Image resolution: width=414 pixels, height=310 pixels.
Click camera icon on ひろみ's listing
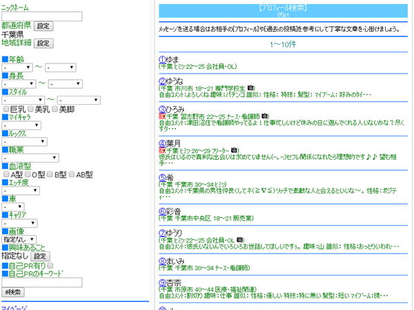(x=265, y=116)
